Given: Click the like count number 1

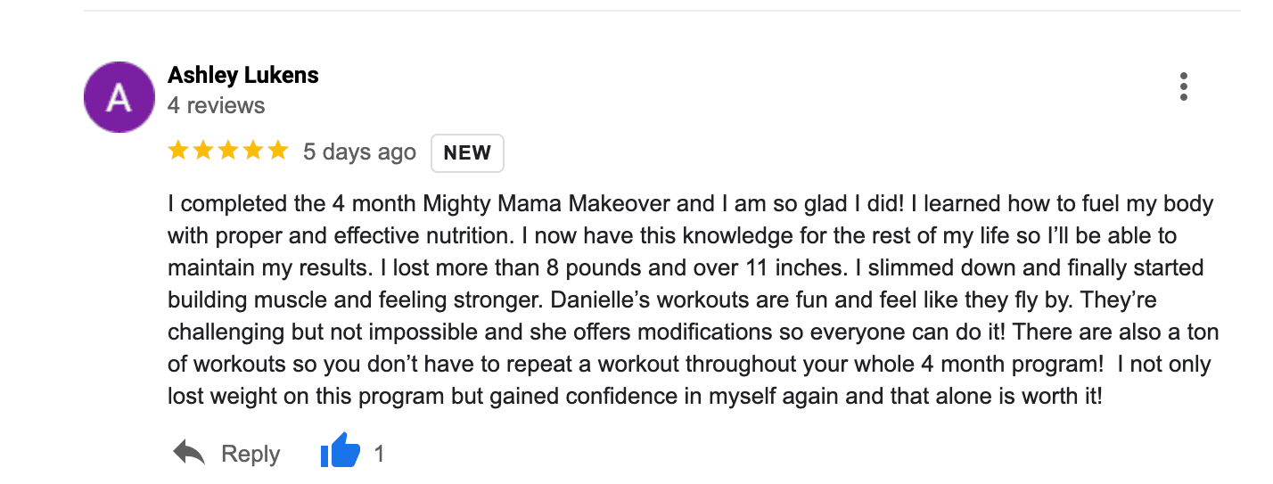Looking at the screenshot, I should tap(379, 455).
